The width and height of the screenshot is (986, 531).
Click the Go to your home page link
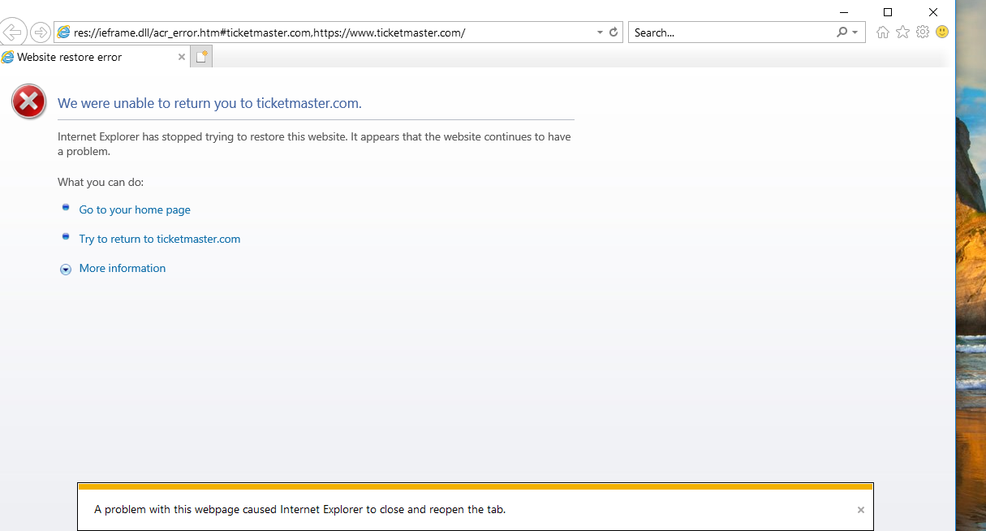coord(135,209)
